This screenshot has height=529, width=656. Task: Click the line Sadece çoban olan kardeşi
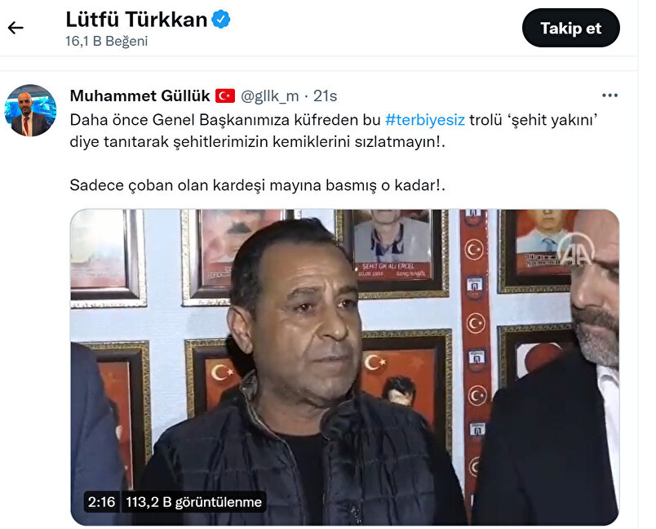[257, 185]
